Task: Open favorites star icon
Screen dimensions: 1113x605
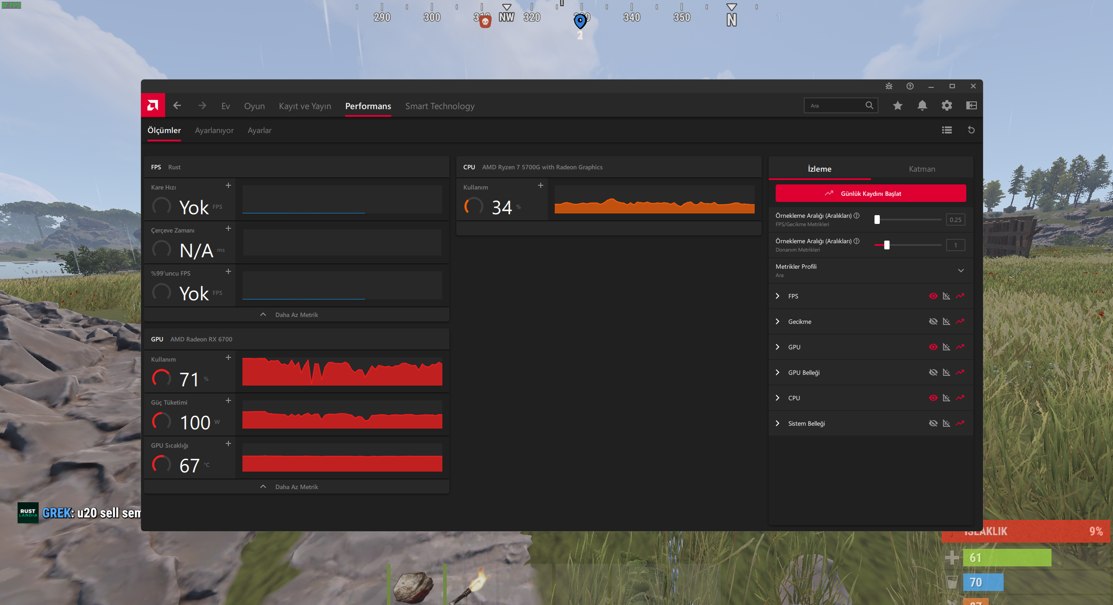Action: (x=898, y=106)
